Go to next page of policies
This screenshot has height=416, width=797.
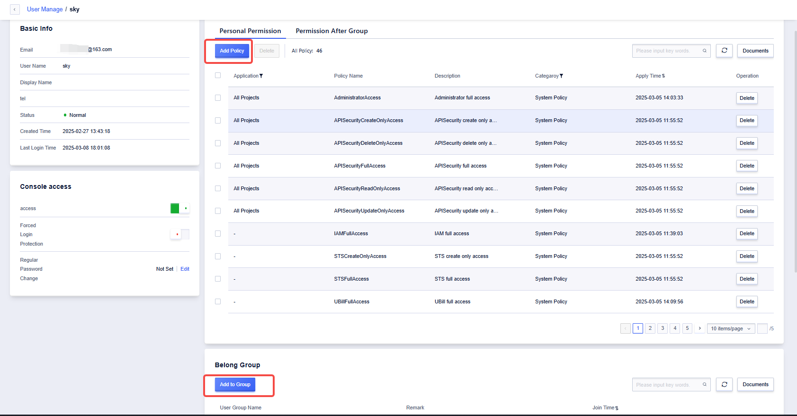[x=699, y=328]
